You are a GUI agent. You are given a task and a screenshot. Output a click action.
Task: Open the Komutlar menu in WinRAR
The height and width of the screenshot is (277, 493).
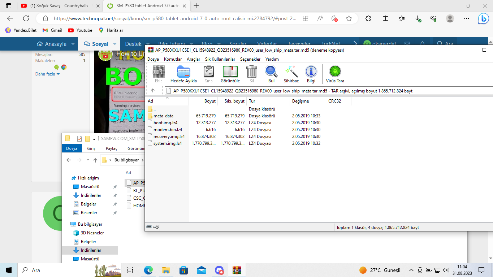click(173, 59)
